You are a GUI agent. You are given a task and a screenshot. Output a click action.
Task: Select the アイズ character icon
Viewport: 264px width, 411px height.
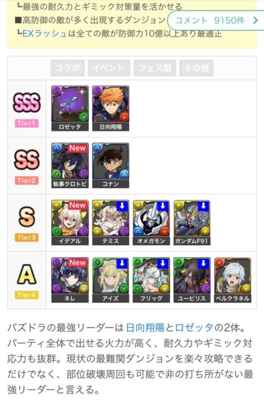(x=111, y=280)
